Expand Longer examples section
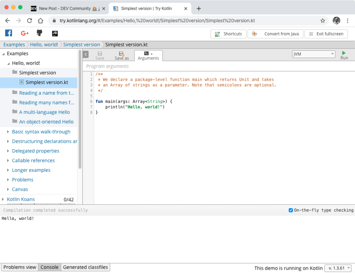This screenshot has height=273, width=355. click(x=8, y=170)
